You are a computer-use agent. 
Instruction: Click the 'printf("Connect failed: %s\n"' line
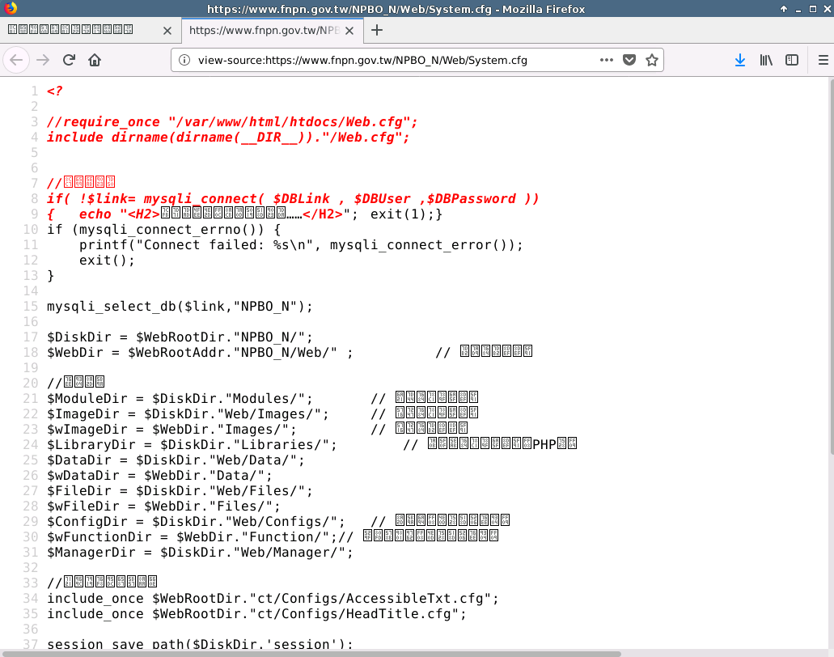(x=301, y=245)
